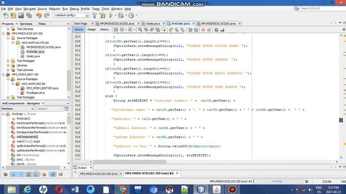This screenshot has width=346, height=194.
Task: Click the running progress bar in status bar
Action: [x=278, y=182]
